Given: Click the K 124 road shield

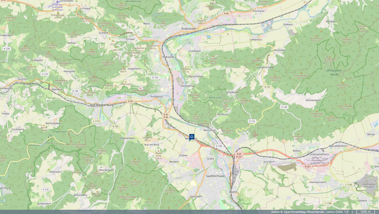Looking at the screenshot, I should pos(155,78).
